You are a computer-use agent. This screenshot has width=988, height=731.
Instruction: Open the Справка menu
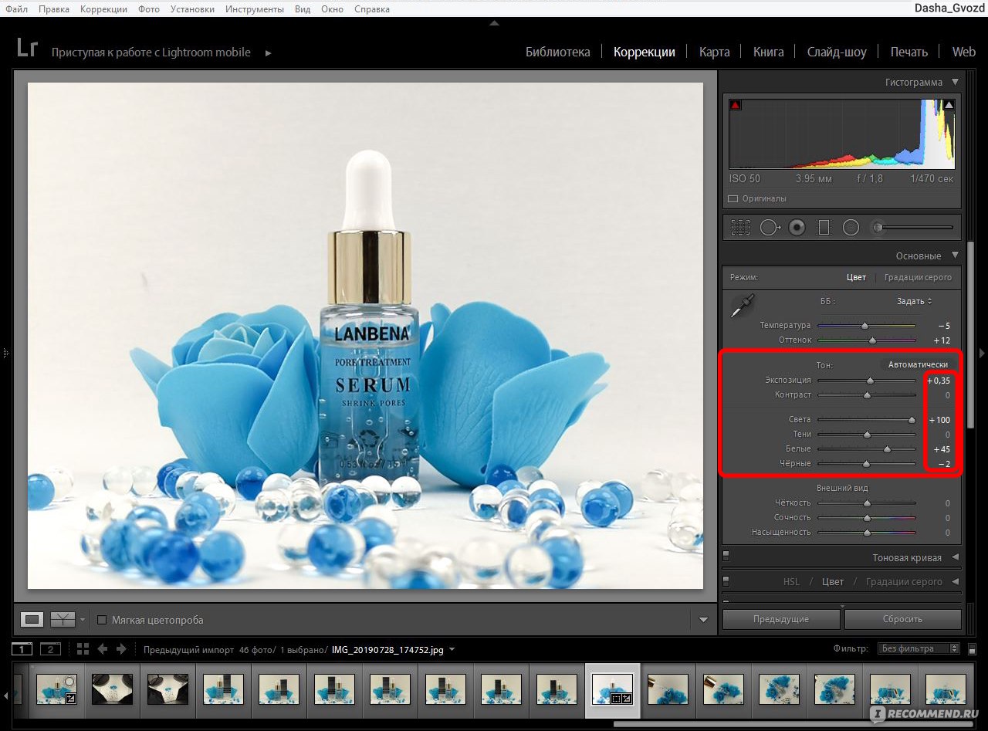coord(372,9)
